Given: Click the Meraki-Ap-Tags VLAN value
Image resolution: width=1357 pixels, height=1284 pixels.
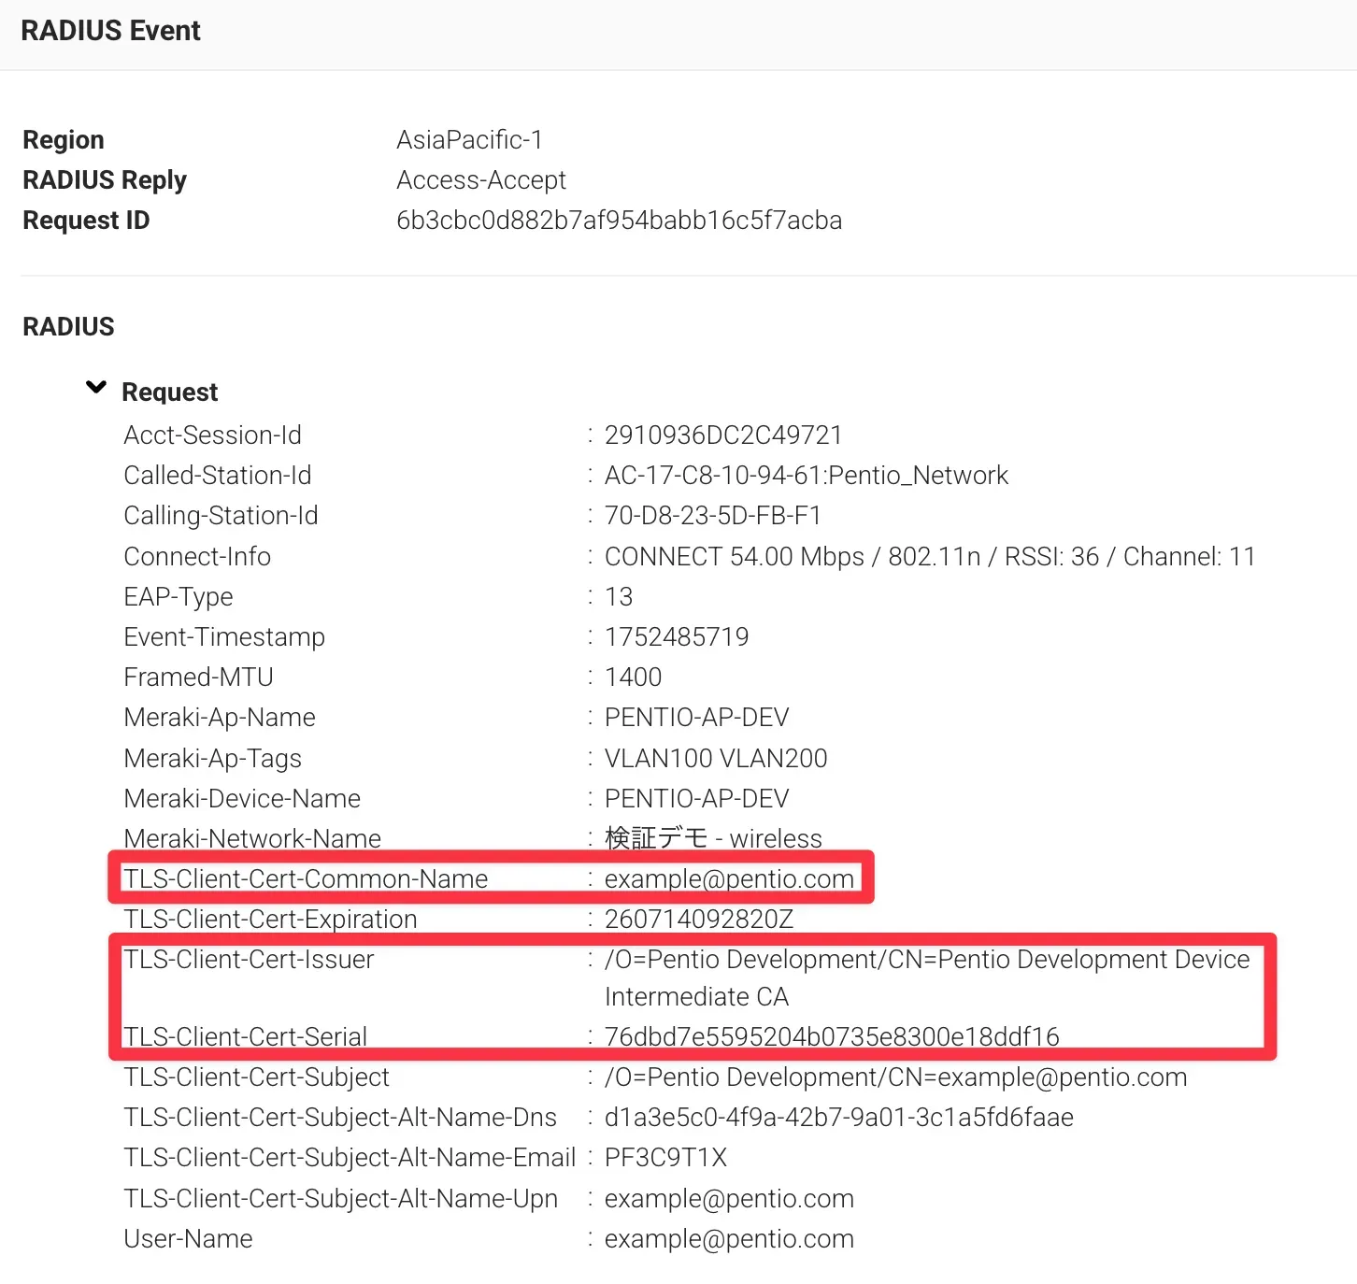Looking at the screenshot, I should pyautogui.click(x=716, y=759).
